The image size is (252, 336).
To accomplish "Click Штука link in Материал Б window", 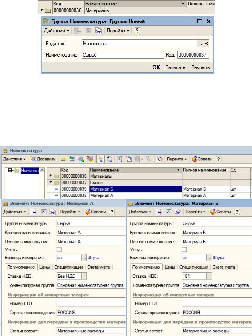I will (218, 258).
